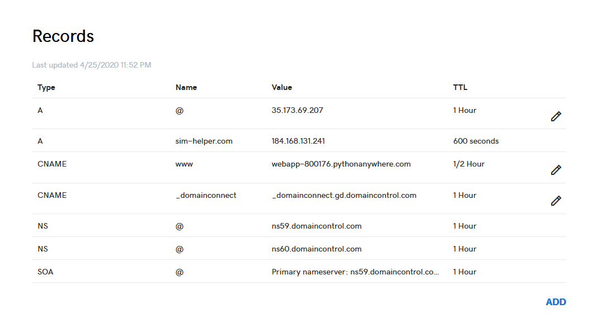The height and width of the screenshot is (327, 597).
Task: Click the 600 seconds TTL value
Action: click(476, 141)
